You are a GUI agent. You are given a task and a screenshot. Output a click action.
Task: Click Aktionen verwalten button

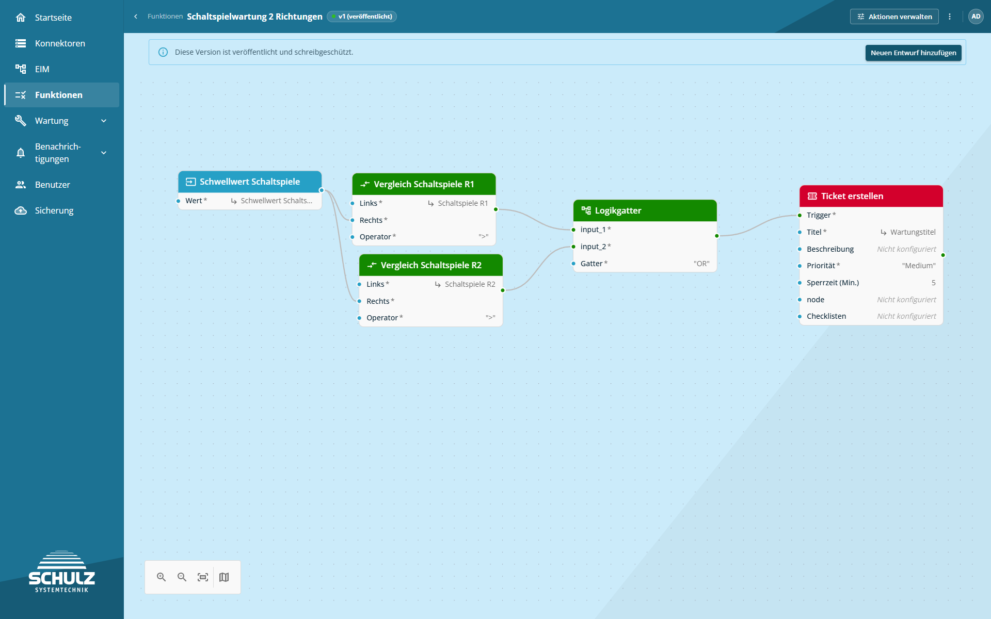(894, 17)
